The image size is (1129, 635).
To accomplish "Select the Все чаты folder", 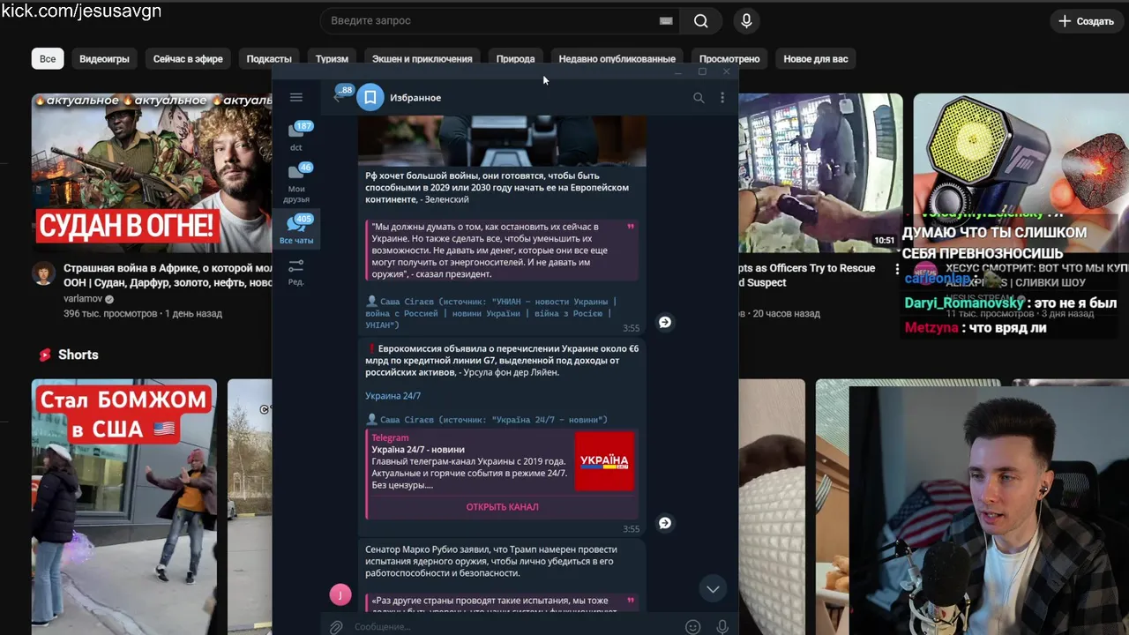I will [x=296, y=229].
